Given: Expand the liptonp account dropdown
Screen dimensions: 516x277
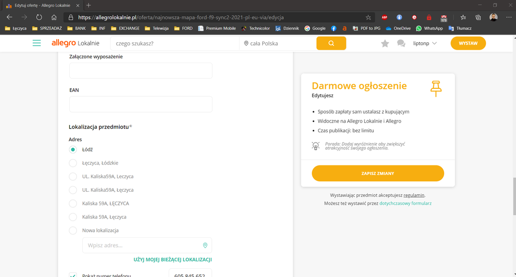Looking at the screenshot, I should tap(425, 43).
